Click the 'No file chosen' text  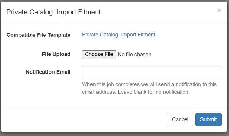click(x=134, y=55)
